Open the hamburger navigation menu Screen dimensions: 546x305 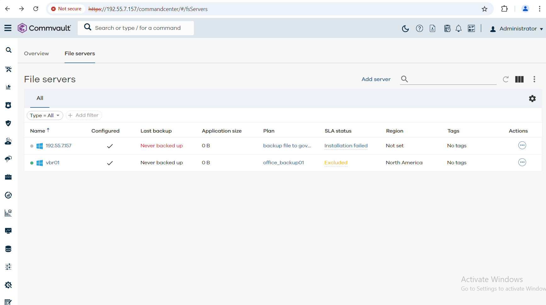pyautogui.click(x=8, y=28)
